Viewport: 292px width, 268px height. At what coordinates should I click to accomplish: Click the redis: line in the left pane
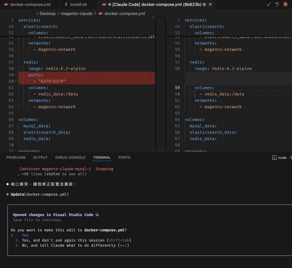pyautogui.click(x=31, y=62)
